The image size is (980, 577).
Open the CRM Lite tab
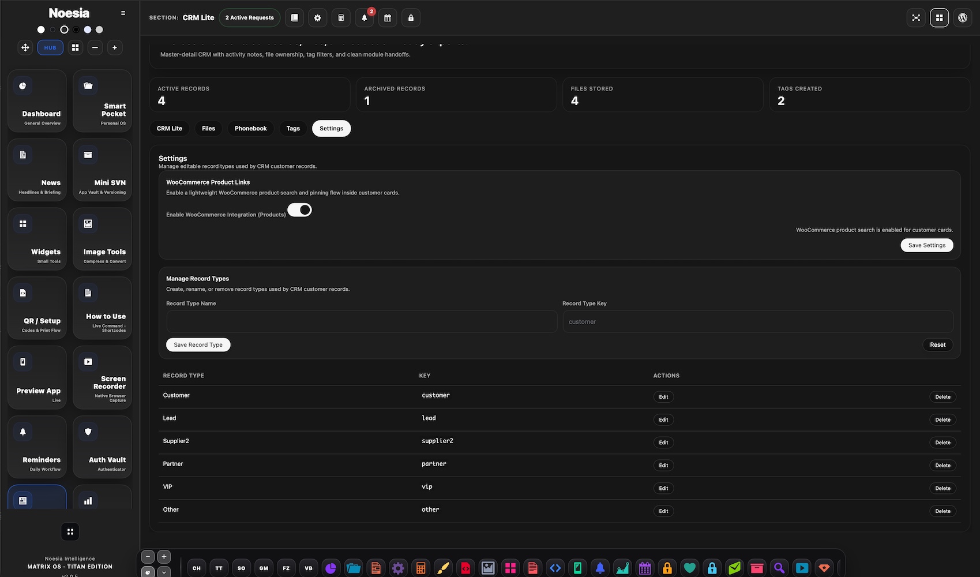tap(170, 129)
